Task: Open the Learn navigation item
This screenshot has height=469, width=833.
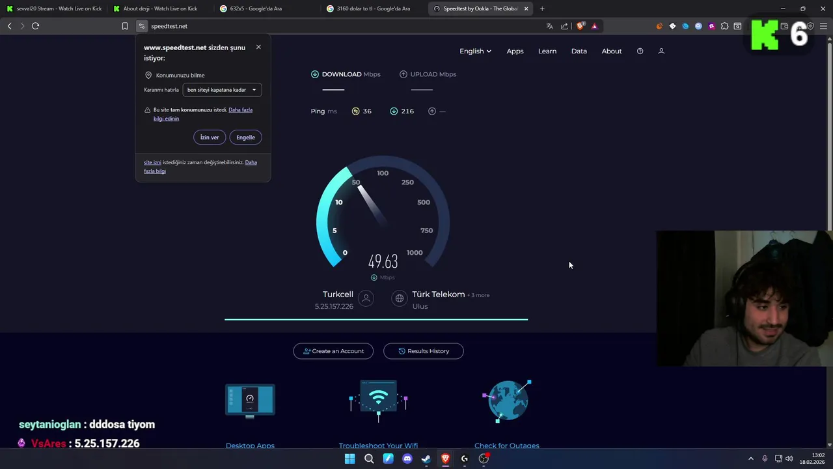Action: [547, 51]
